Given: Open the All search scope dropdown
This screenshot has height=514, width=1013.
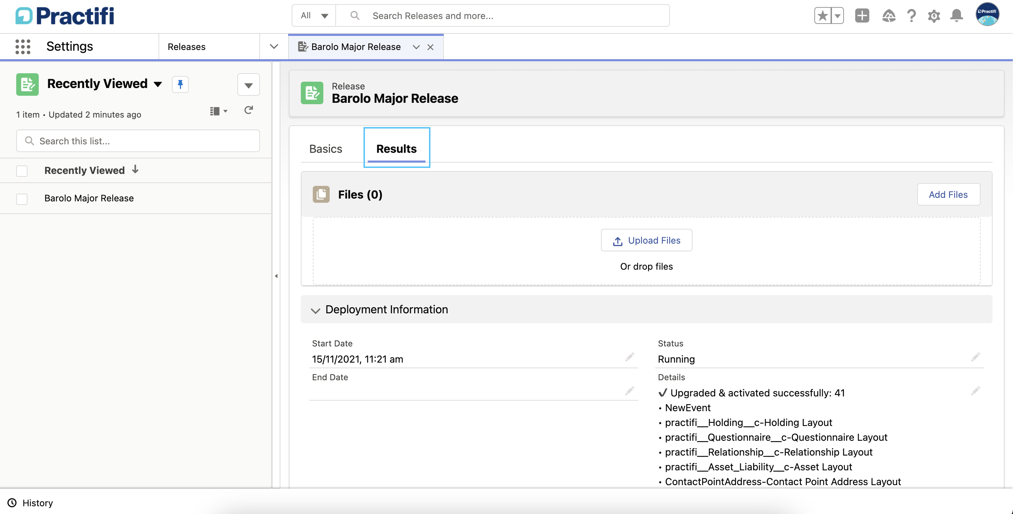Looking at the screenshot, I should pos(314,16).
